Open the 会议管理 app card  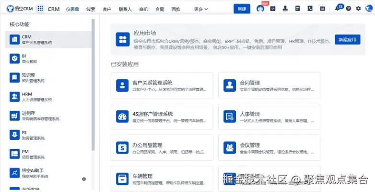click(270, 148)
